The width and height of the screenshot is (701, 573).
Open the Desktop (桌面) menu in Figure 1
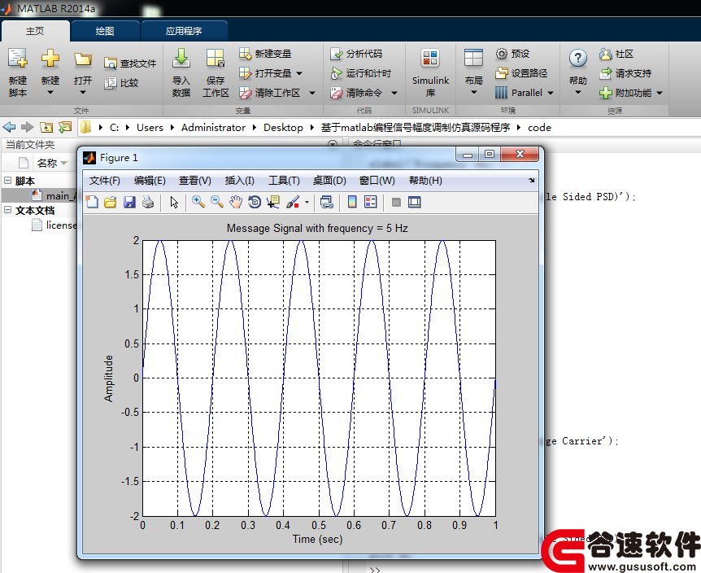329,181
